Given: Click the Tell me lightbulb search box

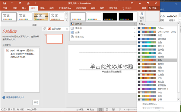Looking at the screenshot, I should [128, 8].
